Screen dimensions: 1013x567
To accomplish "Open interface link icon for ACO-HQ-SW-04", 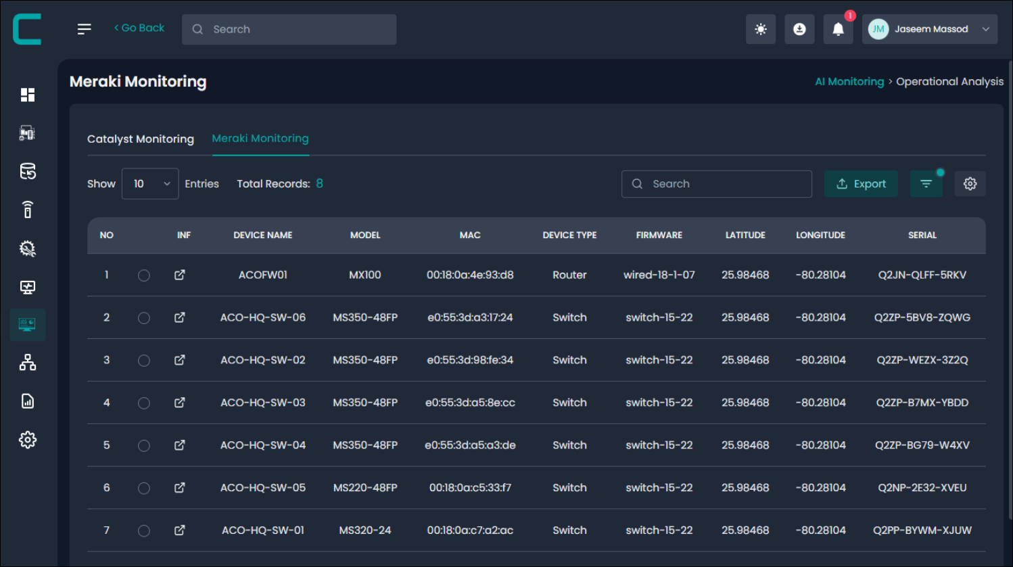I will (180, 445).
